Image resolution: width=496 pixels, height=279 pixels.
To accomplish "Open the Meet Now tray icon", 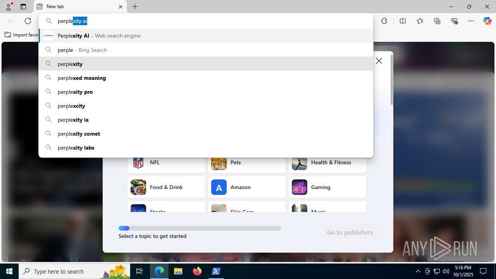I will (x=427, y=271).
